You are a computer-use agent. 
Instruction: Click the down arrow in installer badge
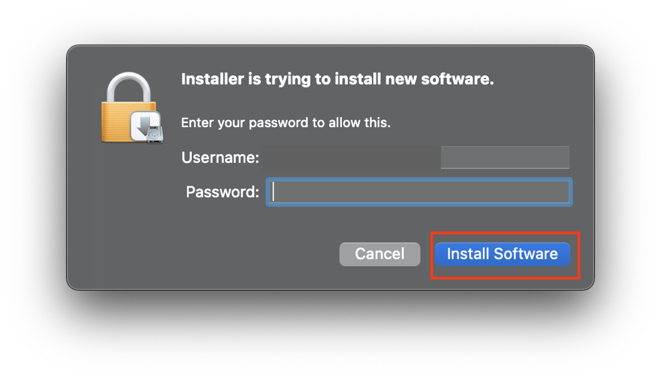pos(143,122)
